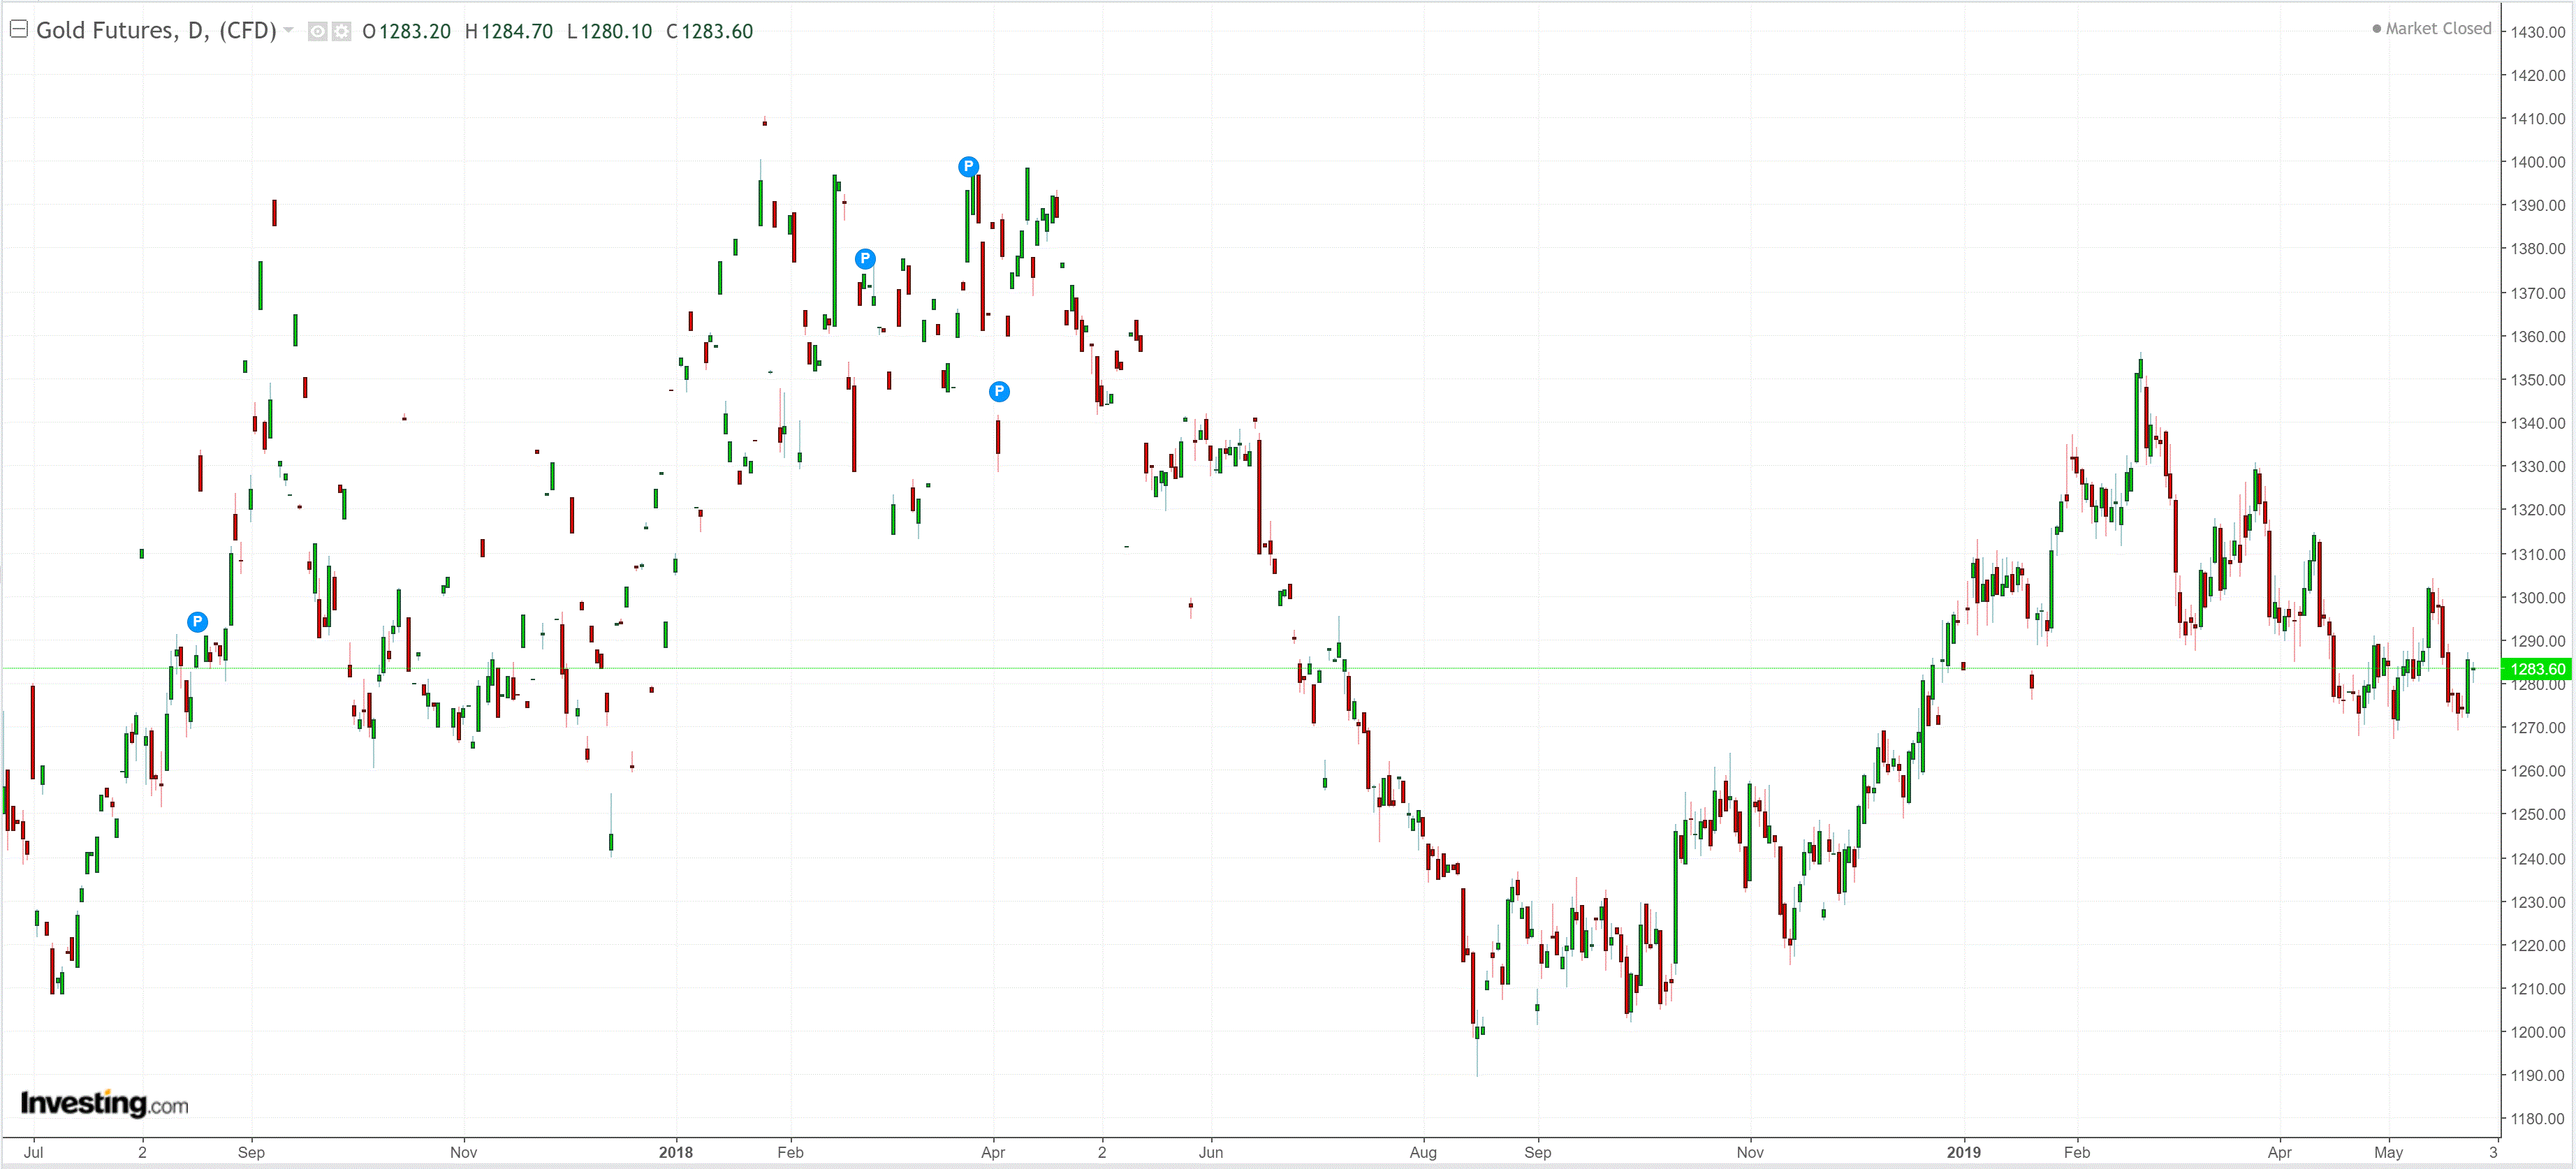Click the P marker near the 1400 level
This screenshot has width=2576, height=1169.
(968, 166)
